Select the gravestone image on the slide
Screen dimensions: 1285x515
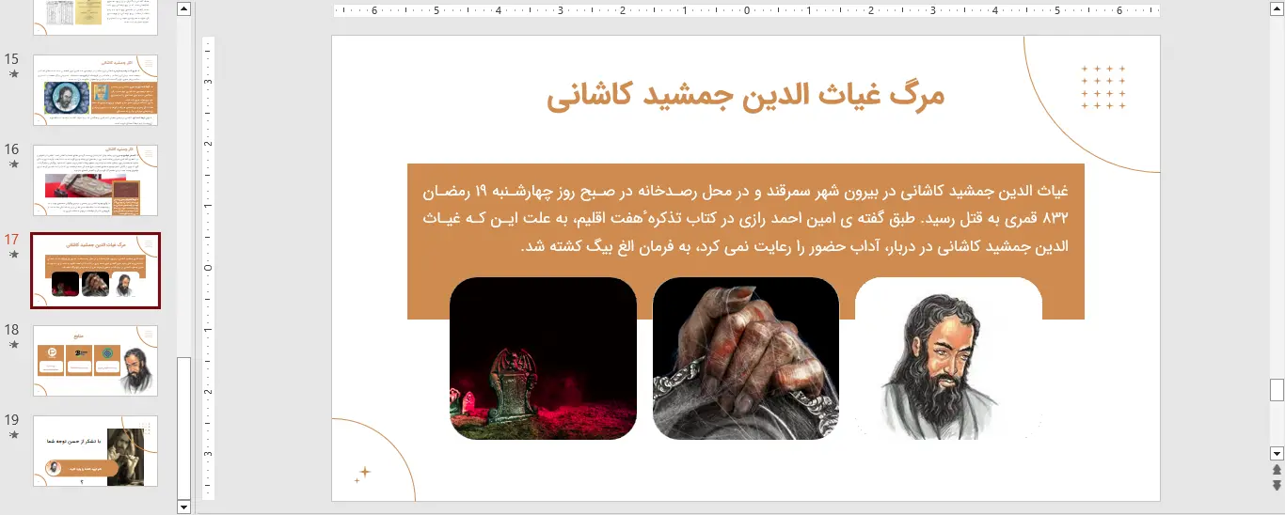(543, 359)
